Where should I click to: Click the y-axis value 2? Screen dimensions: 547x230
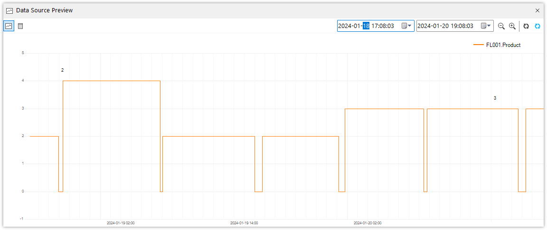(x=23, y=136)
